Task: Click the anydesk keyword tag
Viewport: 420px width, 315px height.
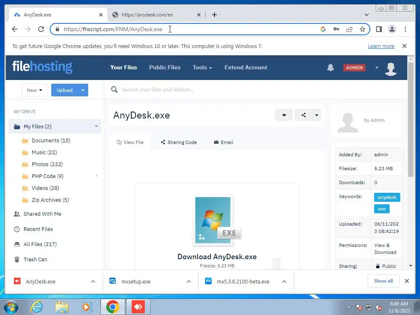Action: 387,197
